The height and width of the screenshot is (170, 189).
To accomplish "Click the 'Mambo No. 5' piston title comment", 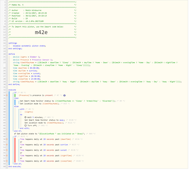I will coord(42,5).
